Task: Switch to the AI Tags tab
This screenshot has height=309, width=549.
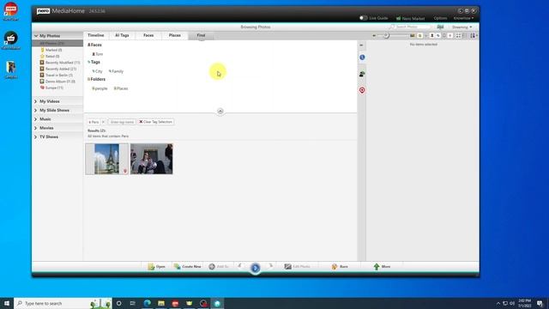Action: point(122,35)
